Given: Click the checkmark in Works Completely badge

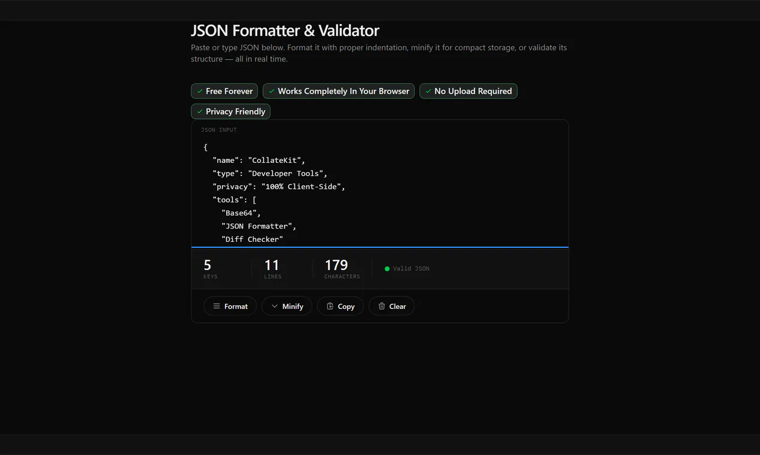Looking at the screenshot, I should (x=272, y=91).
